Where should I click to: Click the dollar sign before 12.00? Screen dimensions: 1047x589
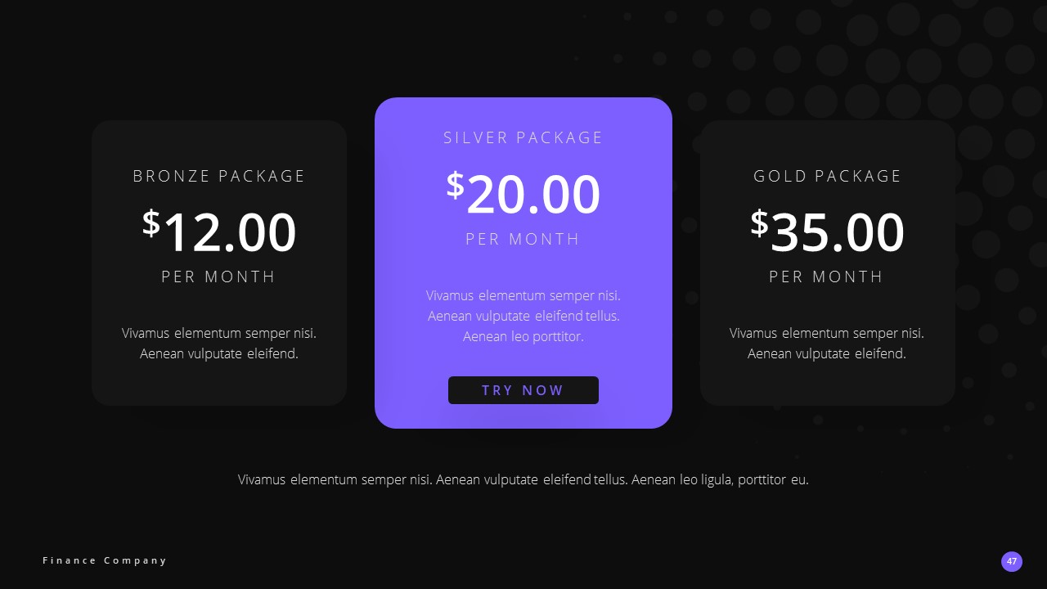tap(151, 223)
